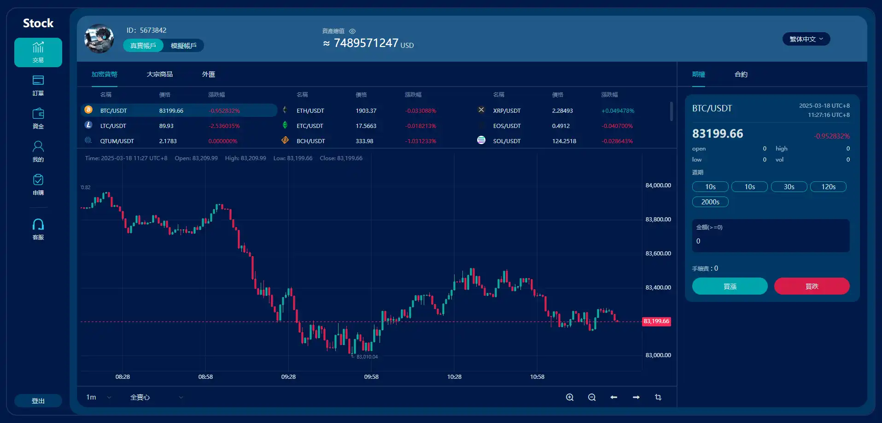Image resolution: width=882 pixels, height=423 pixels.
Task: Click the user avatar picture
Action: (x=99, y=39)
